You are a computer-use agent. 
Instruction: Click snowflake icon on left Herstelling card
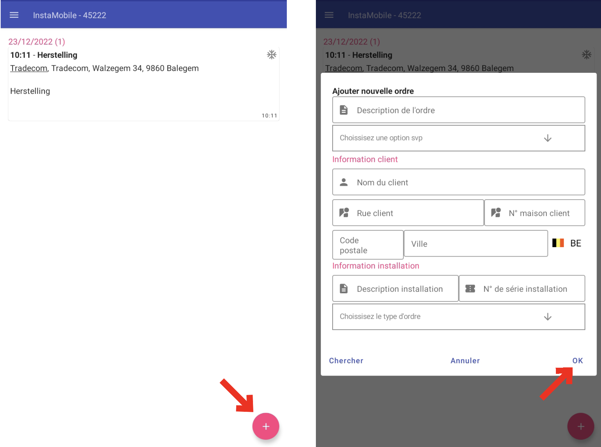coord(271,55)
